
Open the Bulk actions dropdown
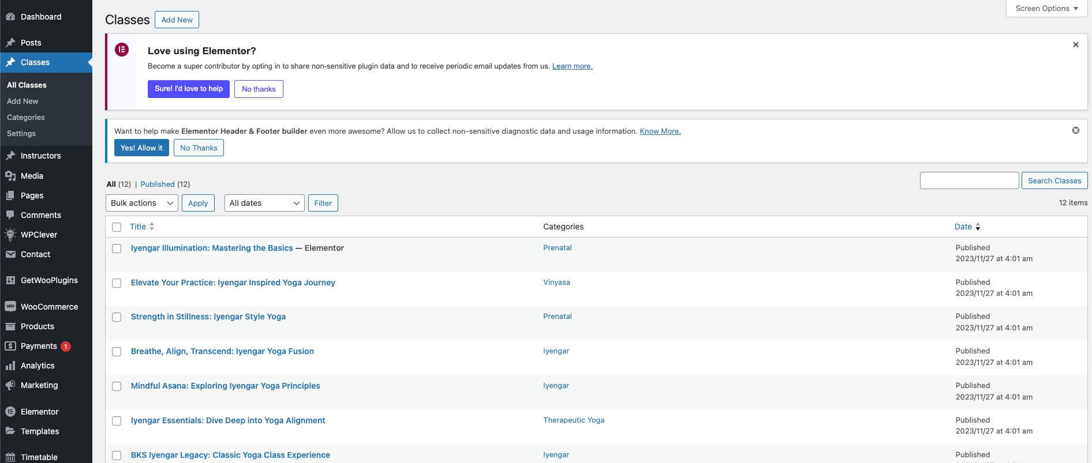pyautogui.click(x=141, y=203)
